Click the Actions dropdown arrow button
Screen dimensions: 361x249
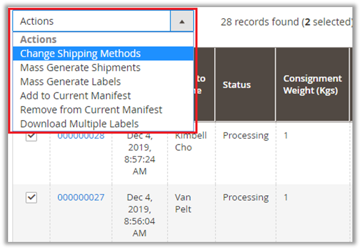181,22
